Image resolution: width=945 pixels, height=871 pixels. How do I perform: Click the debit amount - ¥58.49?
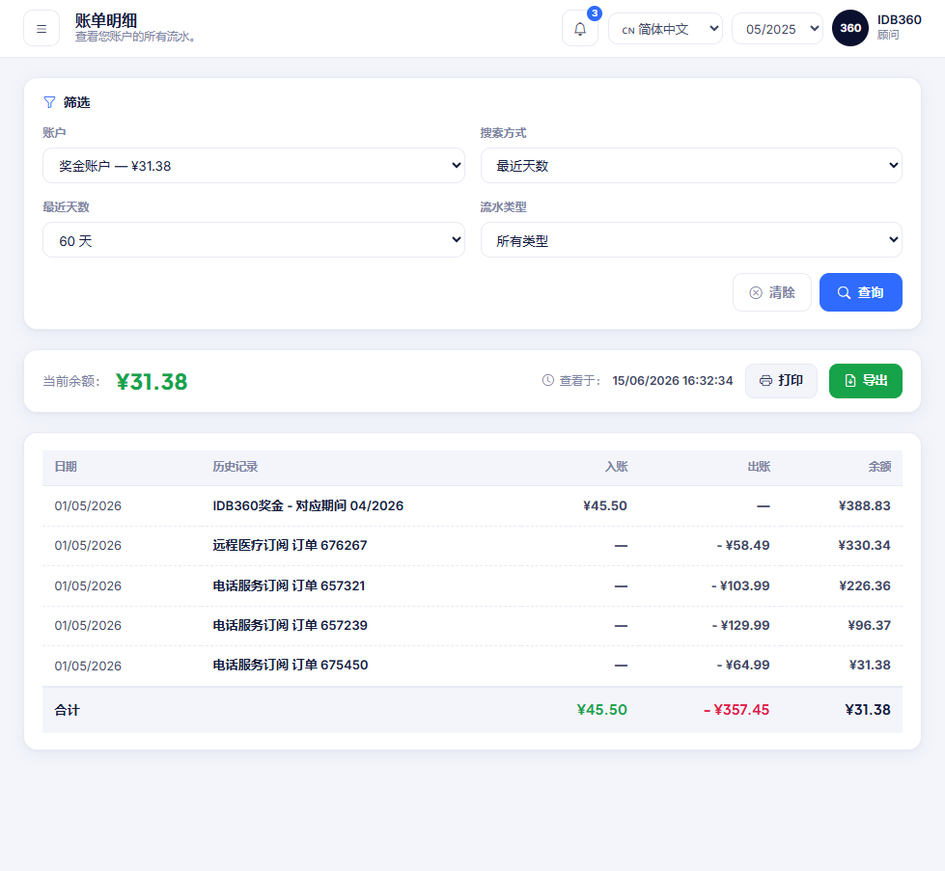[x=743, y=546]
